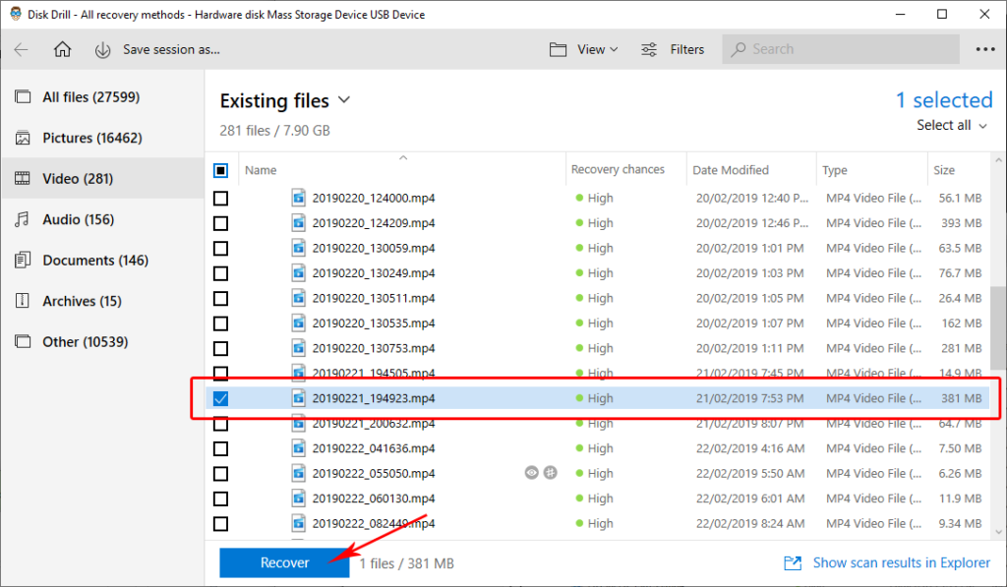This screenshot has height=587, width=1007.
Task: Open the Filters panel
Action: pyautogui.click(x=673, y=49)
